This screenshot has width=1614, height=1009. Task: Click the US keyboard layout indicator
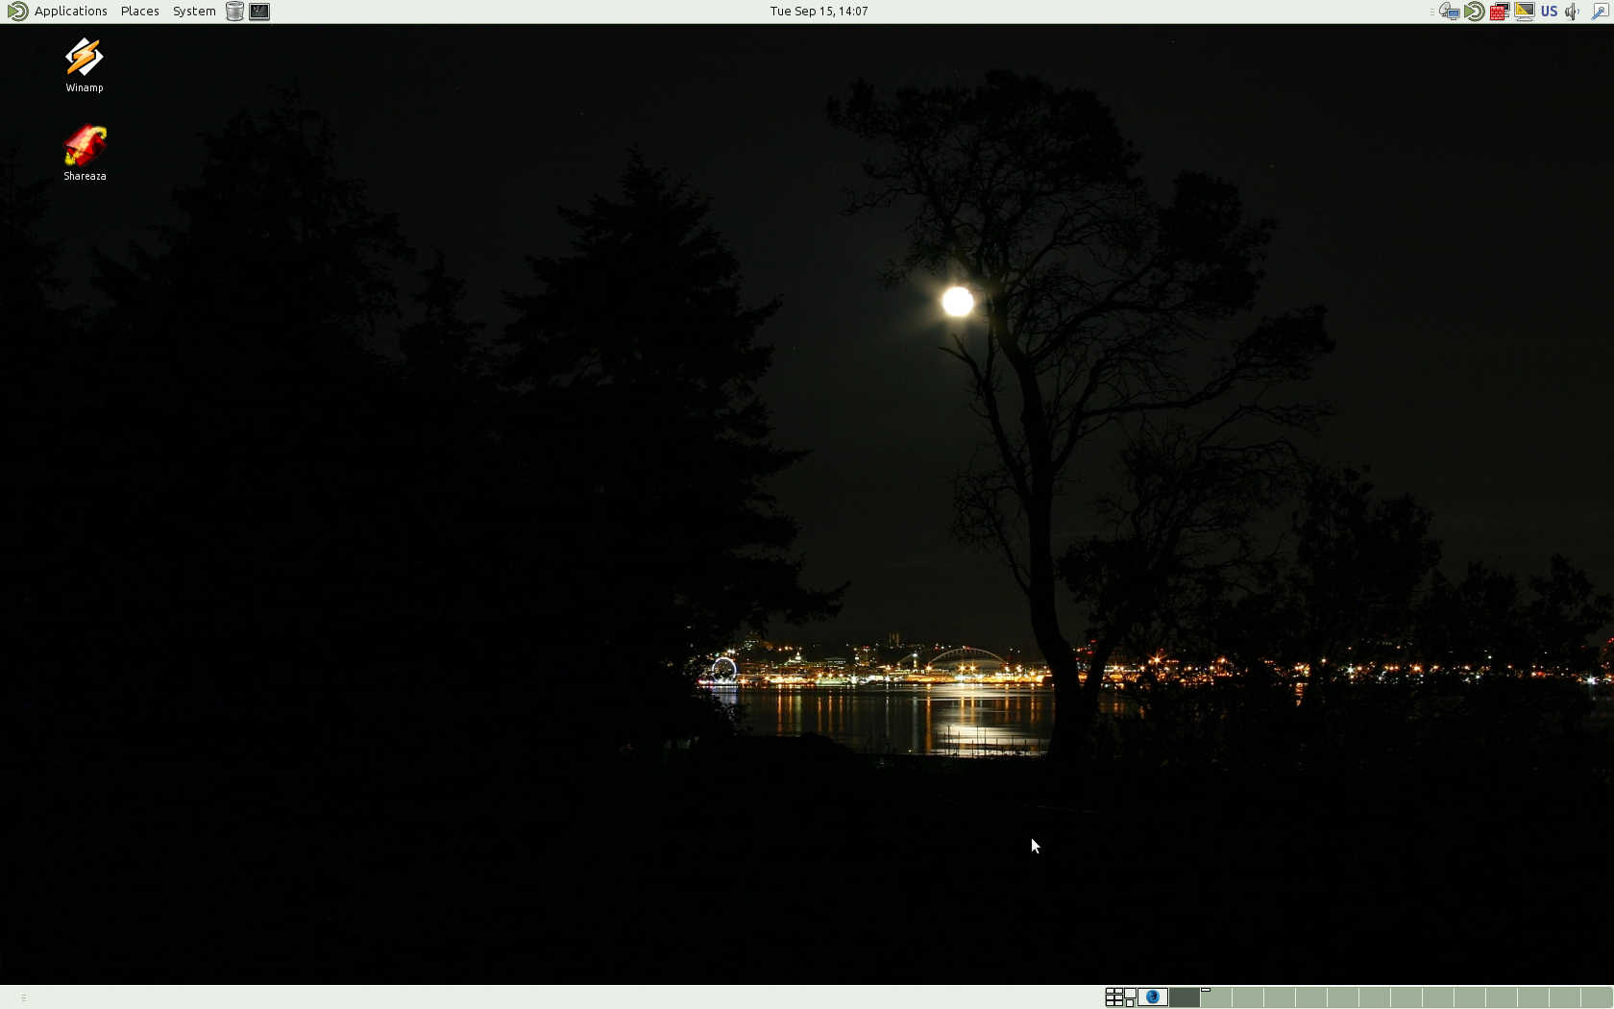coord(1549,12)
